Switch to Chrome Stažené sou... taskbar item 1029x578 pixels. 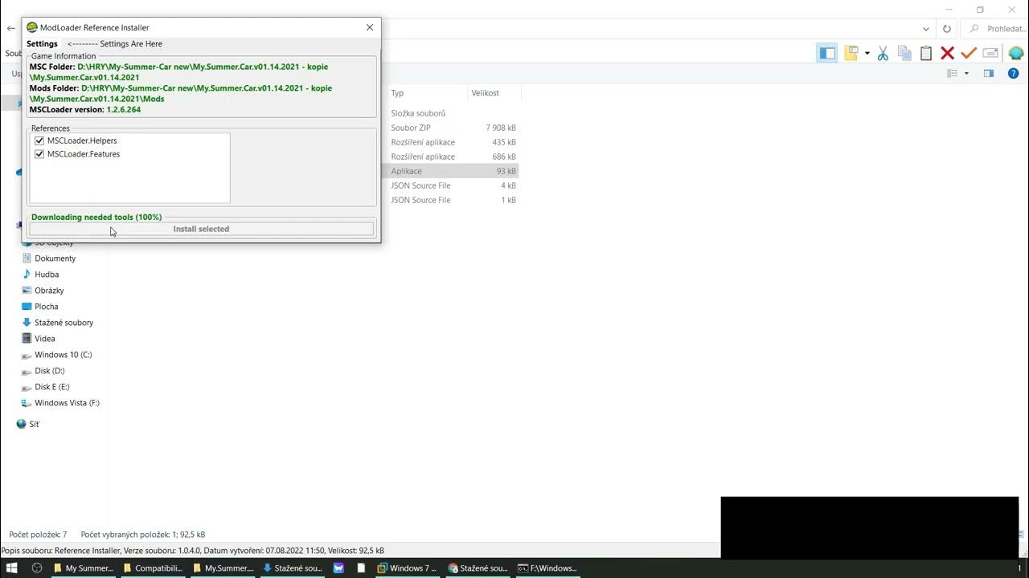pyautogui.click(x=478, y=568)
